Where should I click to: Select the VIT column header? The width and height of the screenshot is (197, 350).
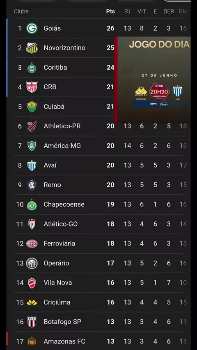click(x=142, y=11)
